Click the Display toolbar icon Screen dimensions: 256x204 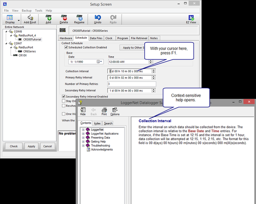click(x=9, y=17)
